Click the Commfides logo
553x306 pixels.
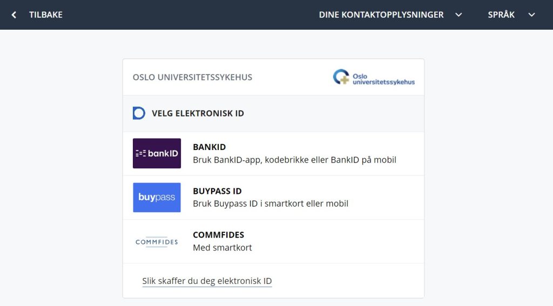pyautogui.click(x=157, y=242)
